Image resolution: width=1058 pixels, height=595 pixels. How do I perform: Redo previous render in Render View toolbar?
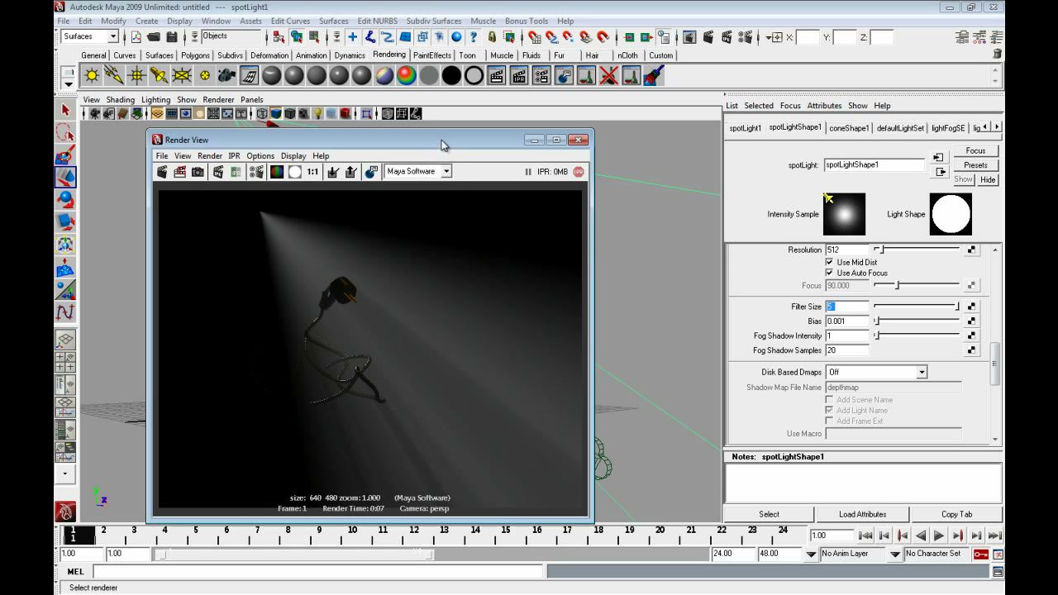[x=162, y=172]
